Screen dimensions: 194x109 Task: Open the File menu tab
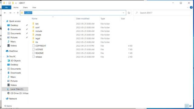[x=6, y=7]
